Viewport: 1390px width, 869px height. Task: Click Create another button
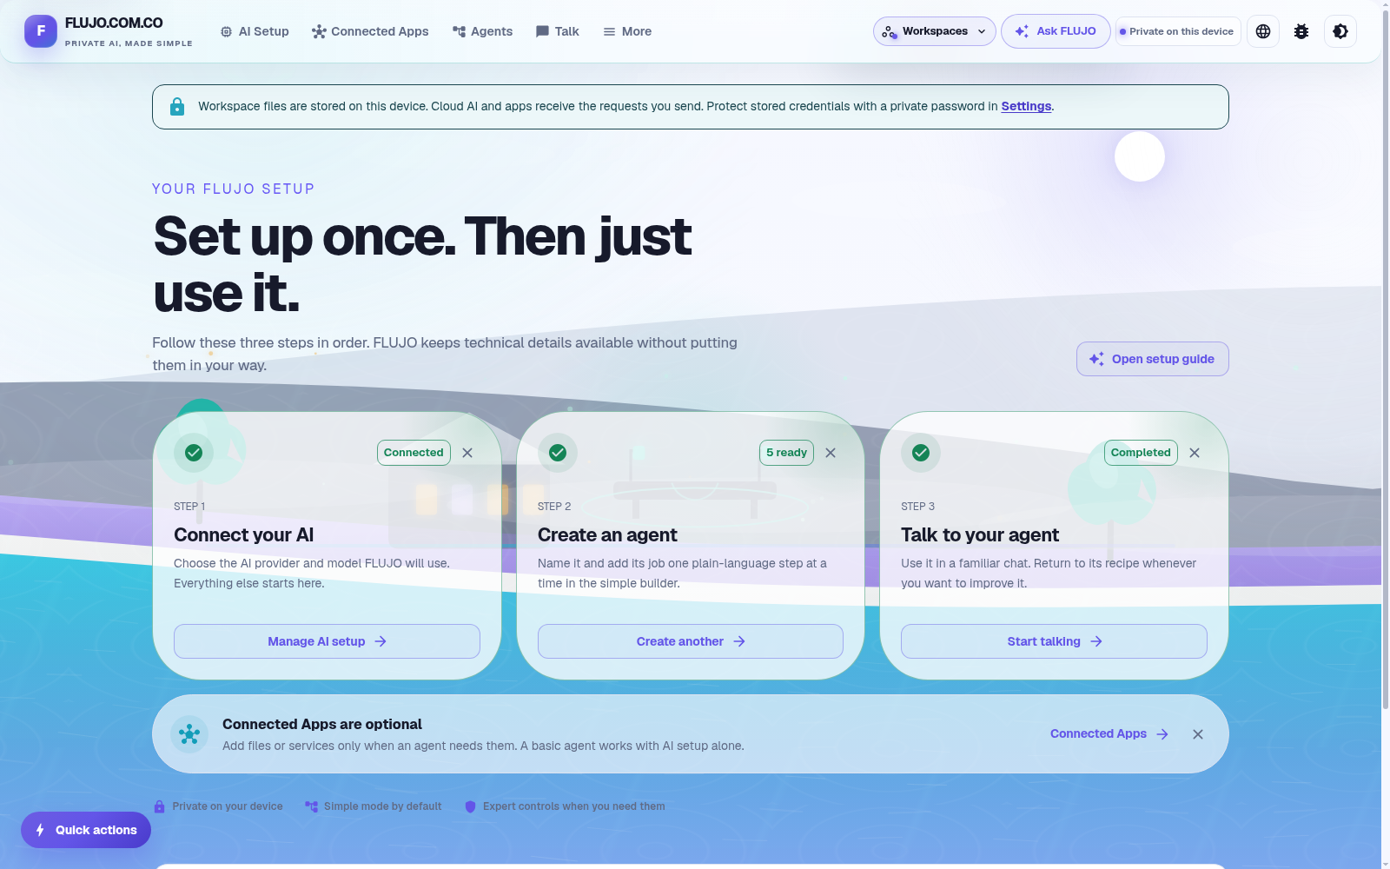tap(691, 641)
